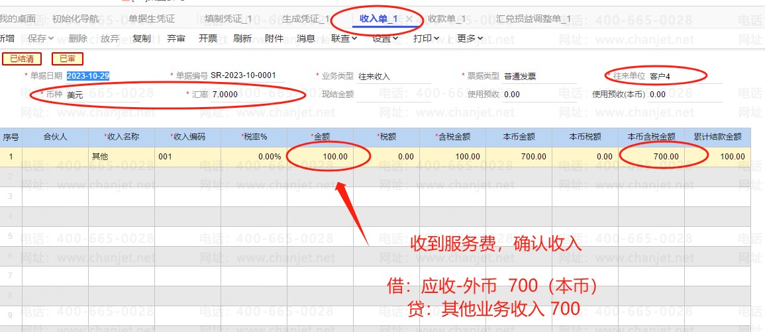Image resolution: width=765 pixels, height=332 pixels.
Task: Switch to 汇兑损益调整单_1 tab
Action: 533,19
